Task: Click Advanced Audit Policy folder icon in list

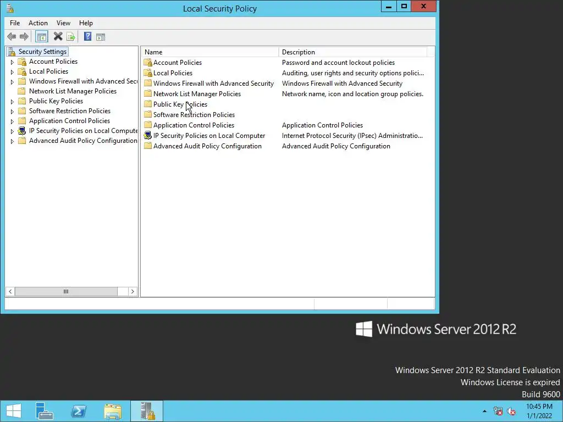Action: click(148, 146)
